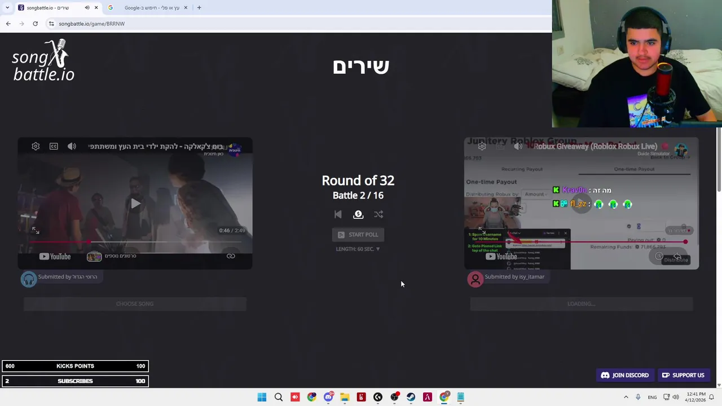Image resolution: width=722 pixels, height=406 pixels.
Task: Open the tab search dropdown arrow
Action: tap(7, 8)
